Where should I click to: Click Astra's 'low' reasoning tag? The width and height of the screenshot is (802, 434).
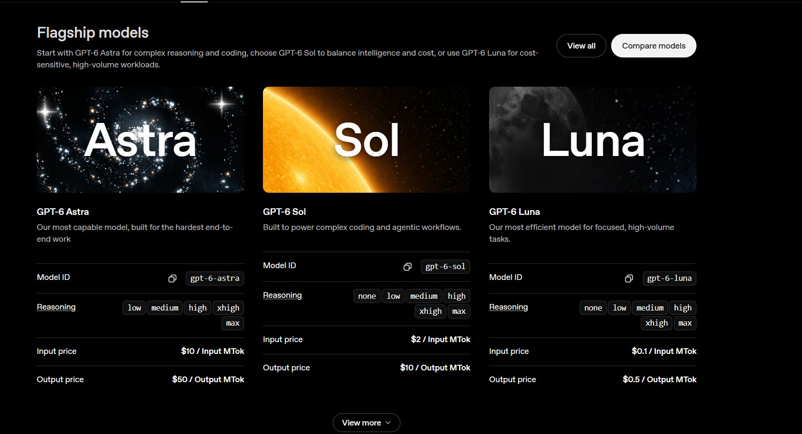(x=134, y=308)
